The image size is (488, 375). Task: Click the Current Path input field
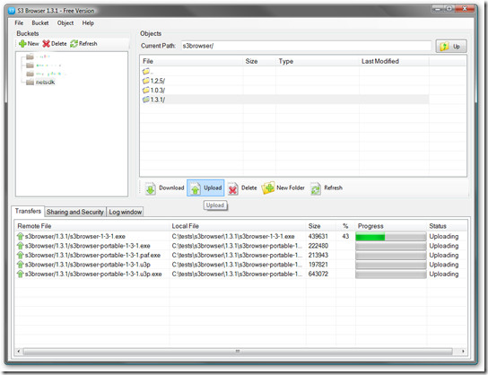point(306,46)
